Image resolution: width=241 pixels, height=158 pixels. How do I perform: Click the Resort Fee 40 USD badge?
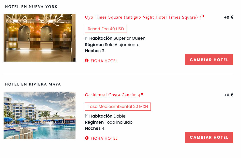point(106,29)
